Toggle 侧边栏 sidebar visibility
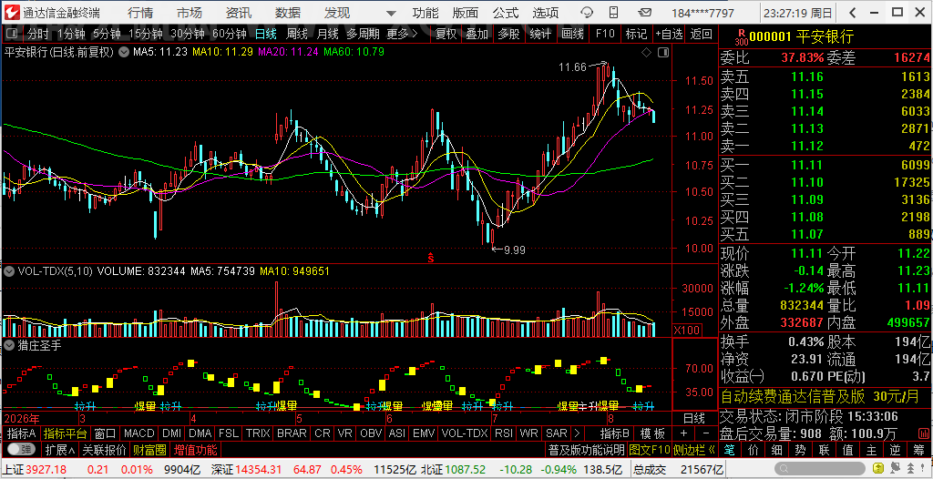933x479 pixels. click(695, 449)
